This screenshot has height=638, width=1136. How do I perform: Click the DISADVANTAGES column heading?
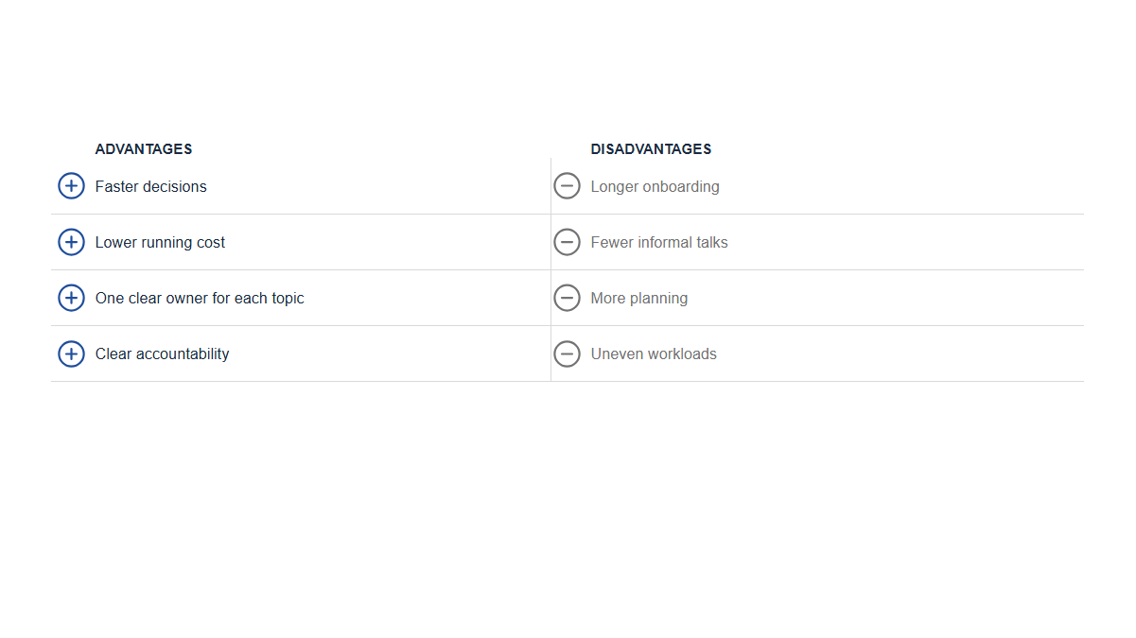pos(651,149)
